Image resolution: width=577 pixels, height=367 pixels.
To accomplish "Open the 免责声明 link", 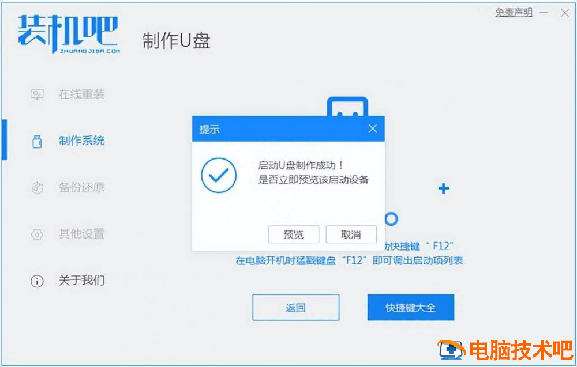I will click(x=514, y=13).
